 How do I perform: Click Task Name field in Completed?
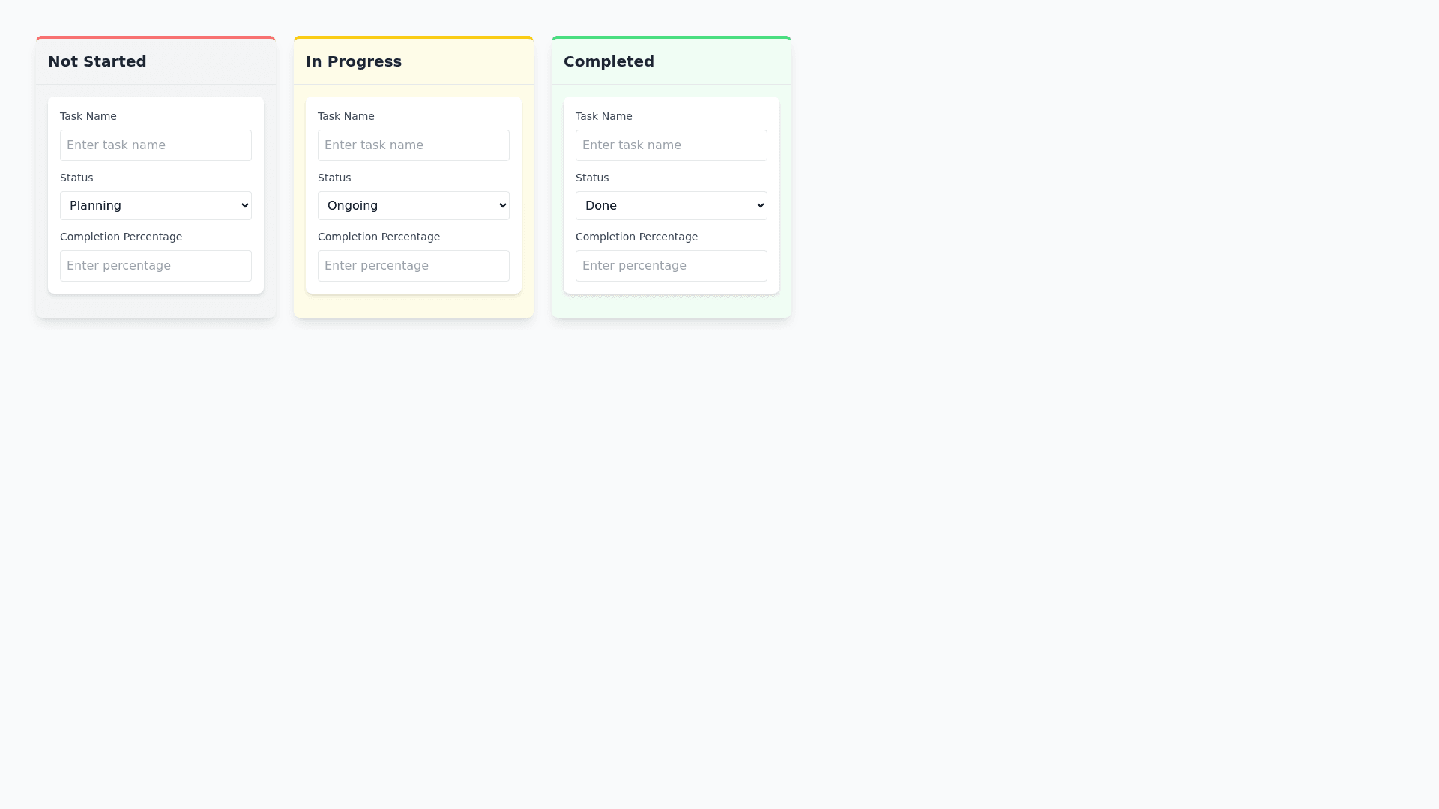coord(671,145)
